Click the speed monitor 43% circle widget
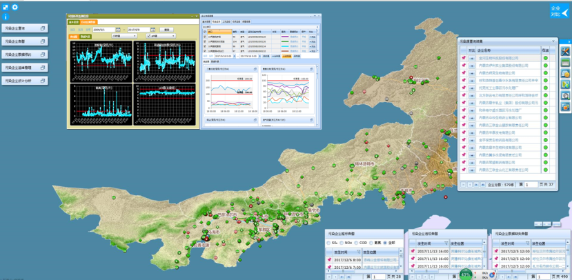The height and width of the screenshot is (280, 572). [466, 274]
